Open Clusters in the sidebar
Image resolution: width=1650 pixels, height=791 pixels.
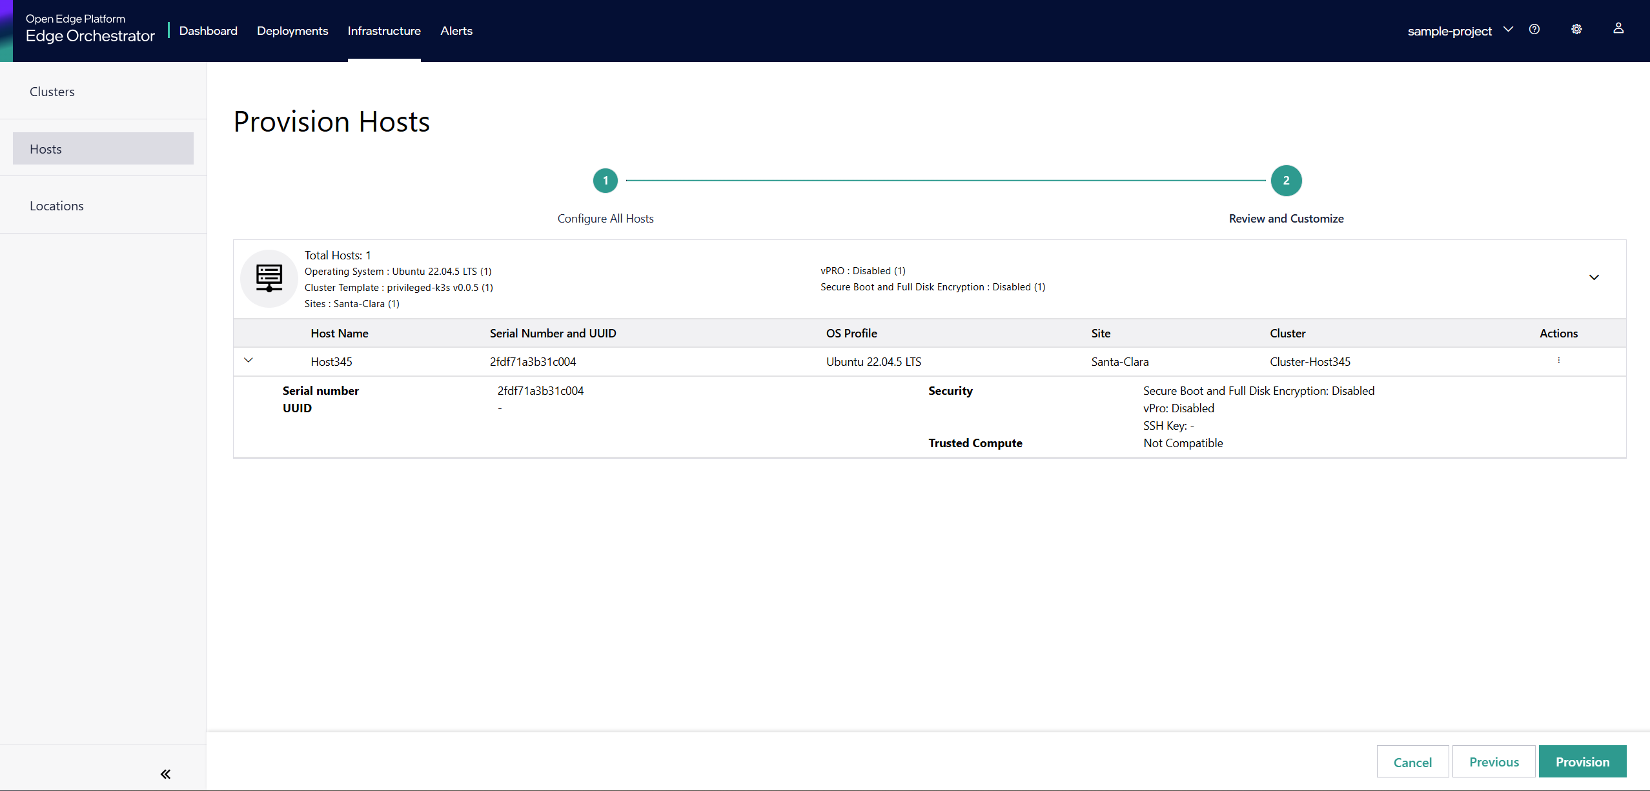103,92
